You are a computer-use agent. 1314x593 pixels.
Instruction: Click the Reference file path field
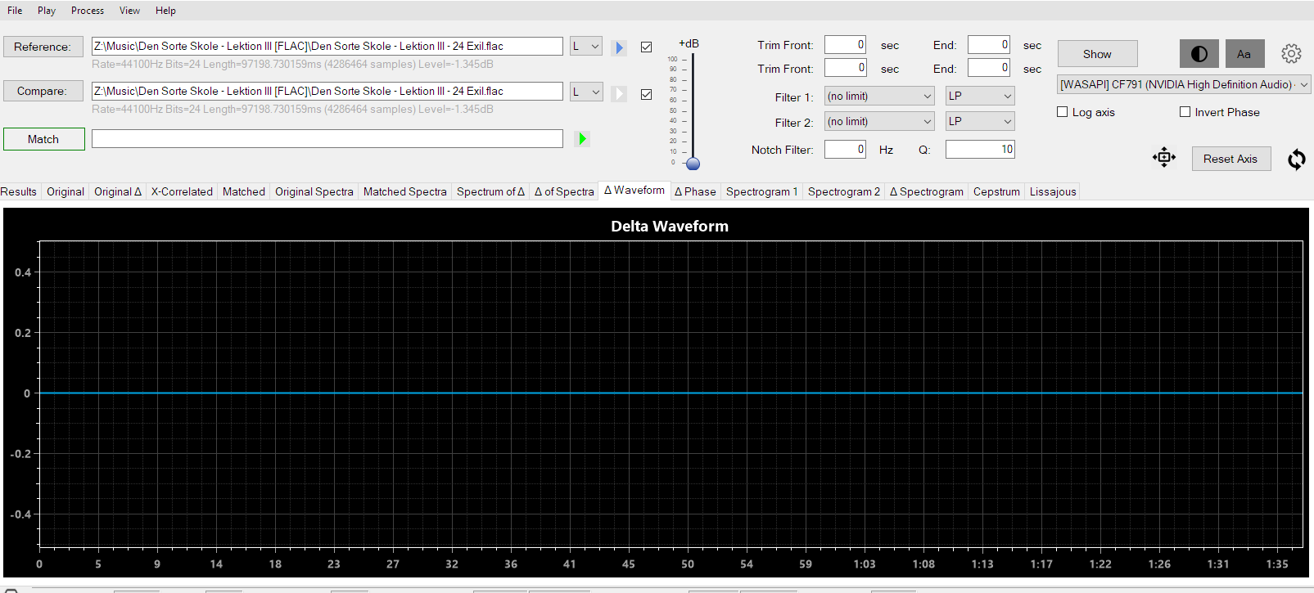(327, 47)
